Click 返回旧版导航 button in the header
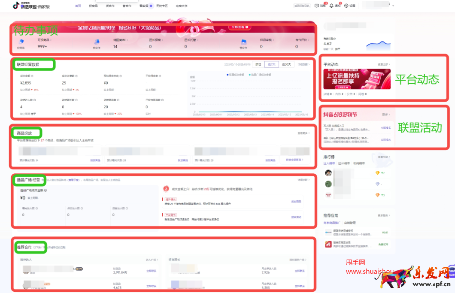455x293 pixels. [302, 6]
